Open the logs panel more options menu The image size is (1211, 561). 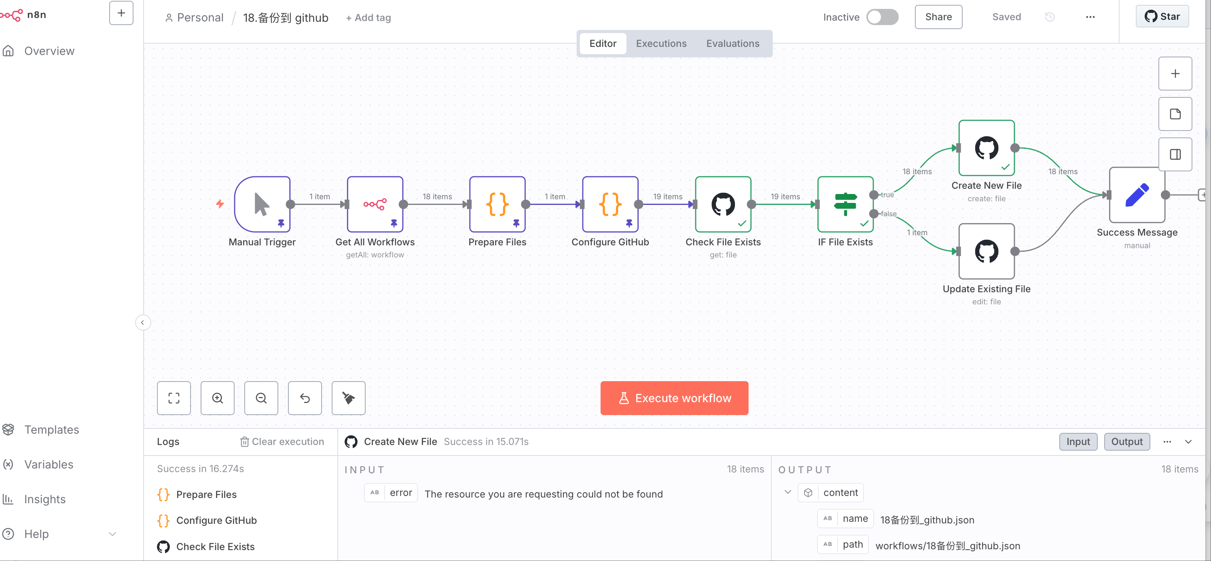[1167, 442]
